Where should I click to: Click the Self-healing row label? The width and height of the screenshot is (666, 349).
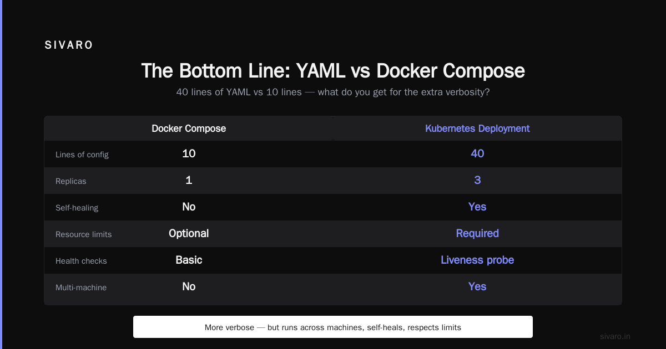pyautogui.click(x=77, y=208)
